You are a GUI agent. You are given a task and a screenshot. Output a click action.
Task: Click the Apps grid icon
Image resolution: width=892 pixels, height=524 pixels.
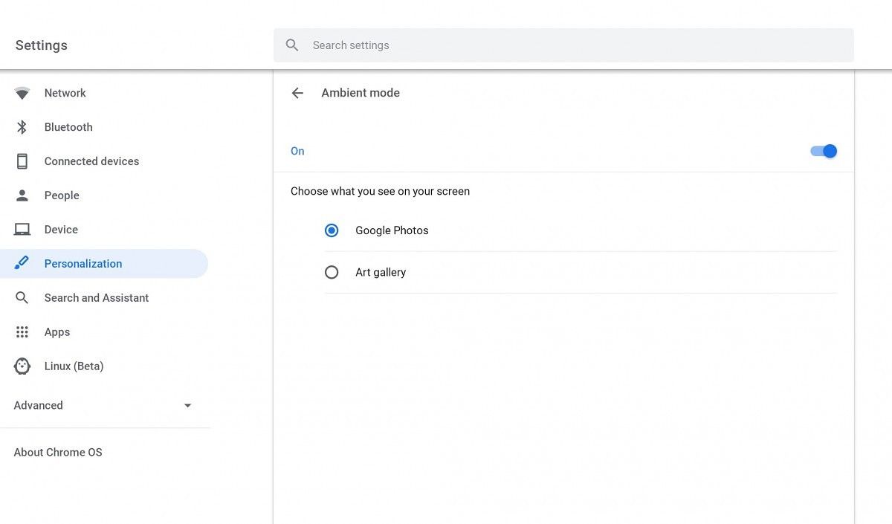(x=22, y=331)
